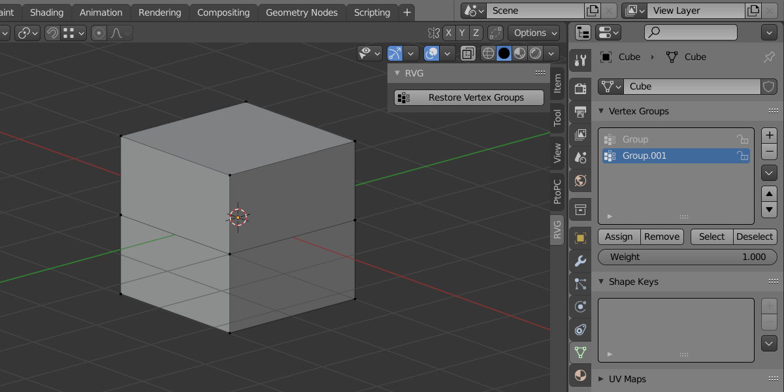Image resolution: width=784 pixels, height=392 pixels.
Task: Toggle X-Ray mode in the viewport
Action: click(x=467, y=54)
